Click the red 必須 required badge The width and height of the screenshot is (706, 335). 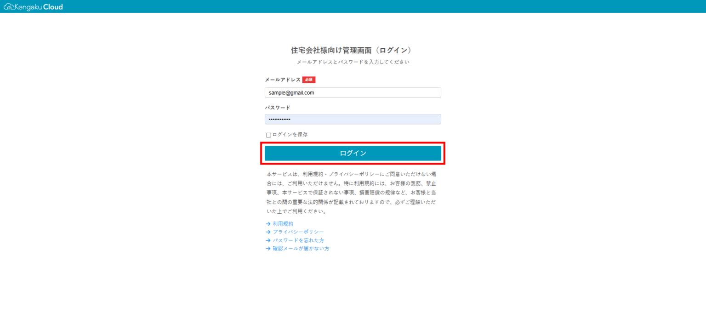click(x=308, y=79)
